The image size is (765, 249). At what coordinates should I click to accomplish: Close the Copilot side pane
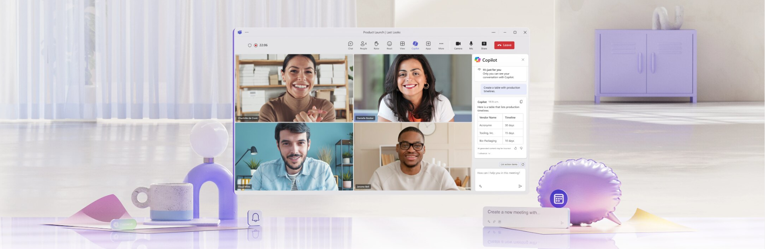(x=523, y=60)
